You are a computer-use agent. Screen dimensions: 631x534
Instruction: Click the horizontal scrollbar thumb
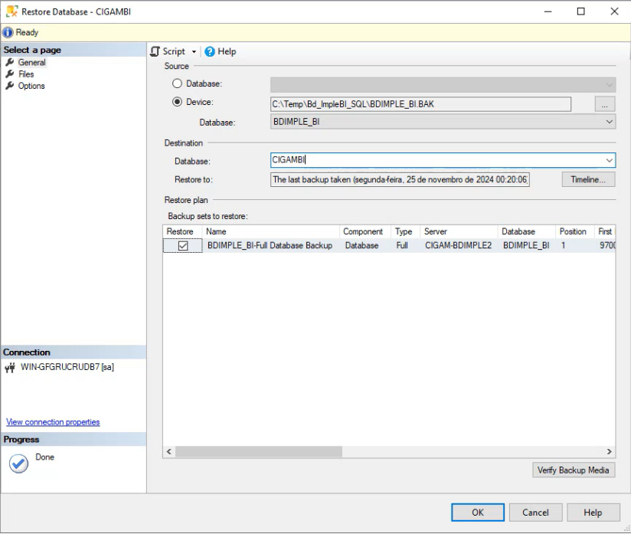259,452
